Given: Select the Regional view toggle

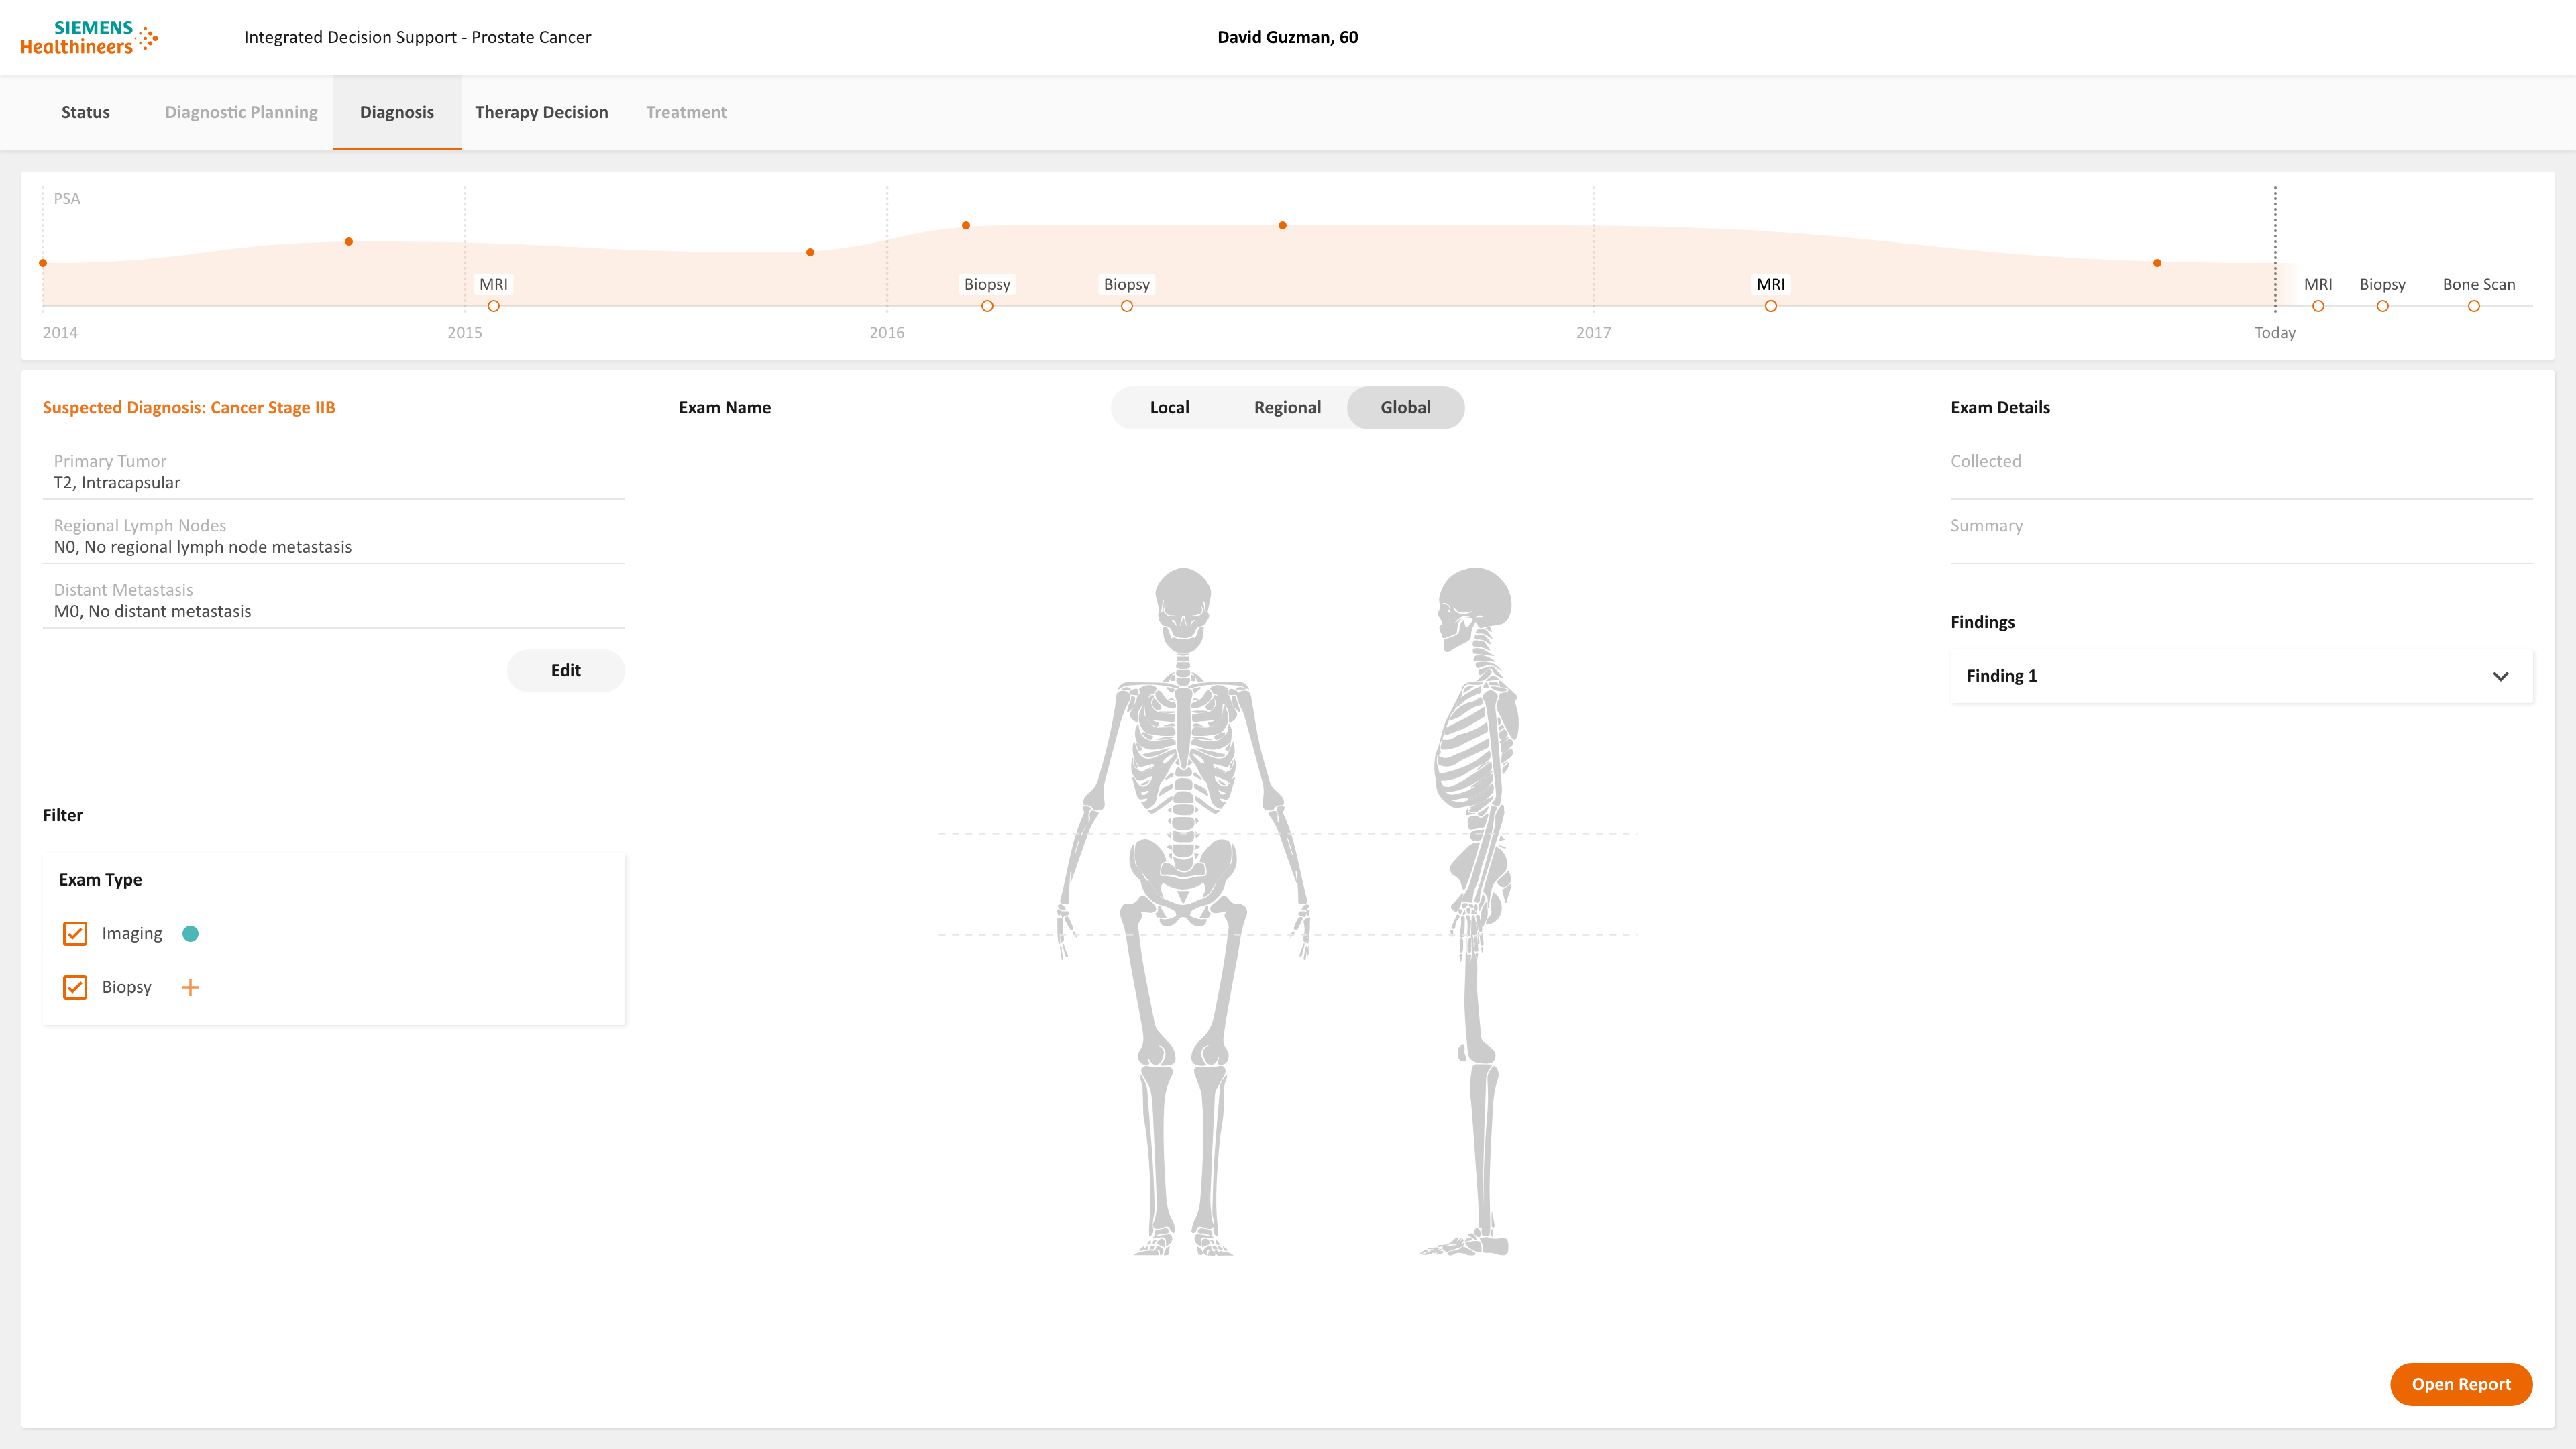Looking at the screenshot, I should click(x=1287, y=407).
